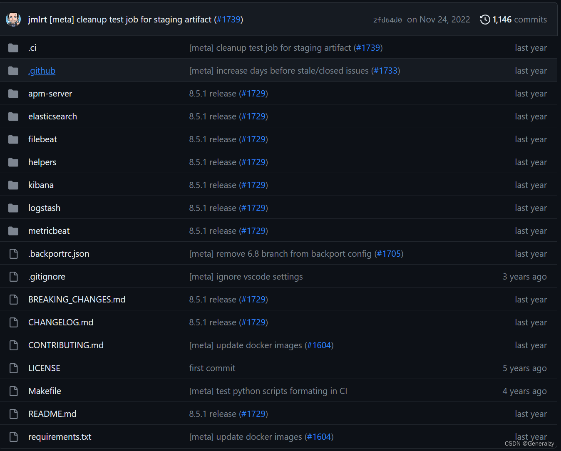
Task: Open the .gitignore file
Action: 47,277
